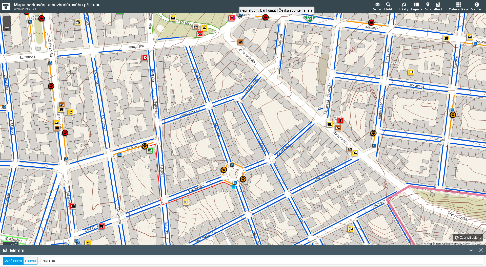Open the Vrstvy layers panel
Viewport: 486px width, 267px height.
377,6
